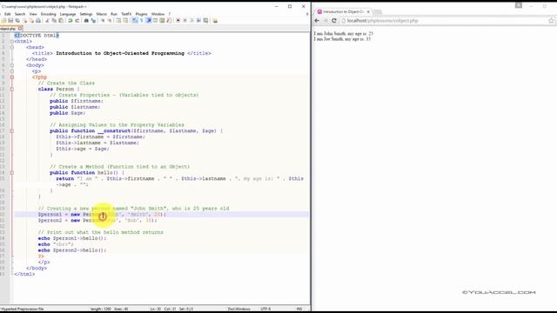The height and width of the screenshot is (313, 557).
Task: Click the macro Playback icon
Action: pyautogui.click(x=191, y=21)
